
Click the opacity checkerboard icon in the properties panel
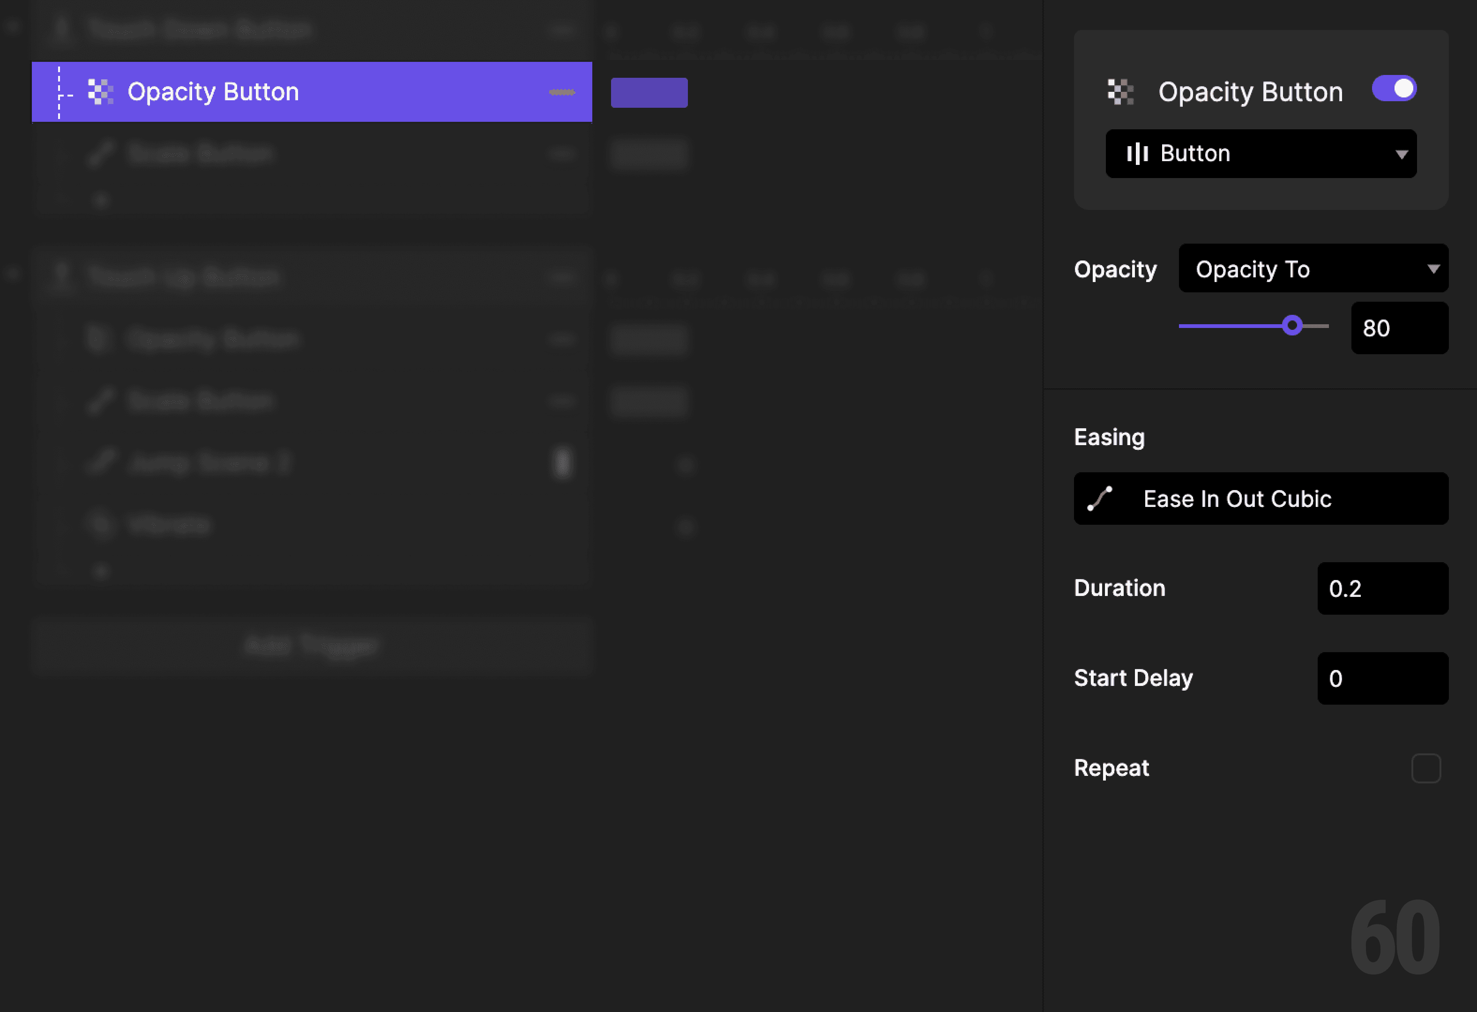click(x=1120, y=91)
